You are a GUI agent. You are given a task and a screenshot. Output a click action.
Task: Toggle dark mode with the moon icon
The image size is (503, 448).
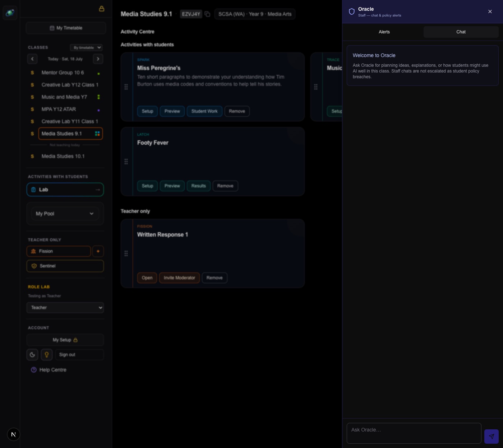32,355
